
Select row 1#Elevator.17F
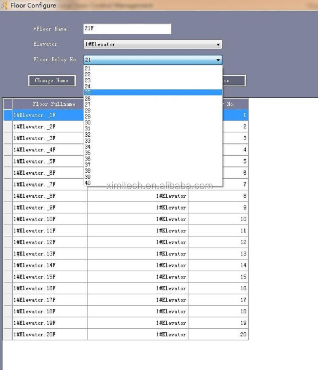click(x=126, y=300)
